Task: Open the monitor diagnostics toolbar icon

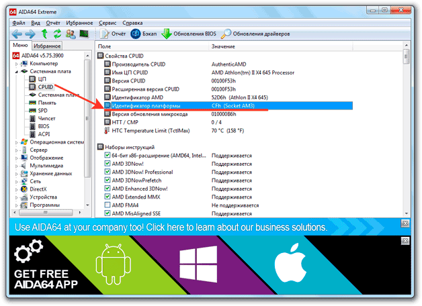Action: [84, 34]
